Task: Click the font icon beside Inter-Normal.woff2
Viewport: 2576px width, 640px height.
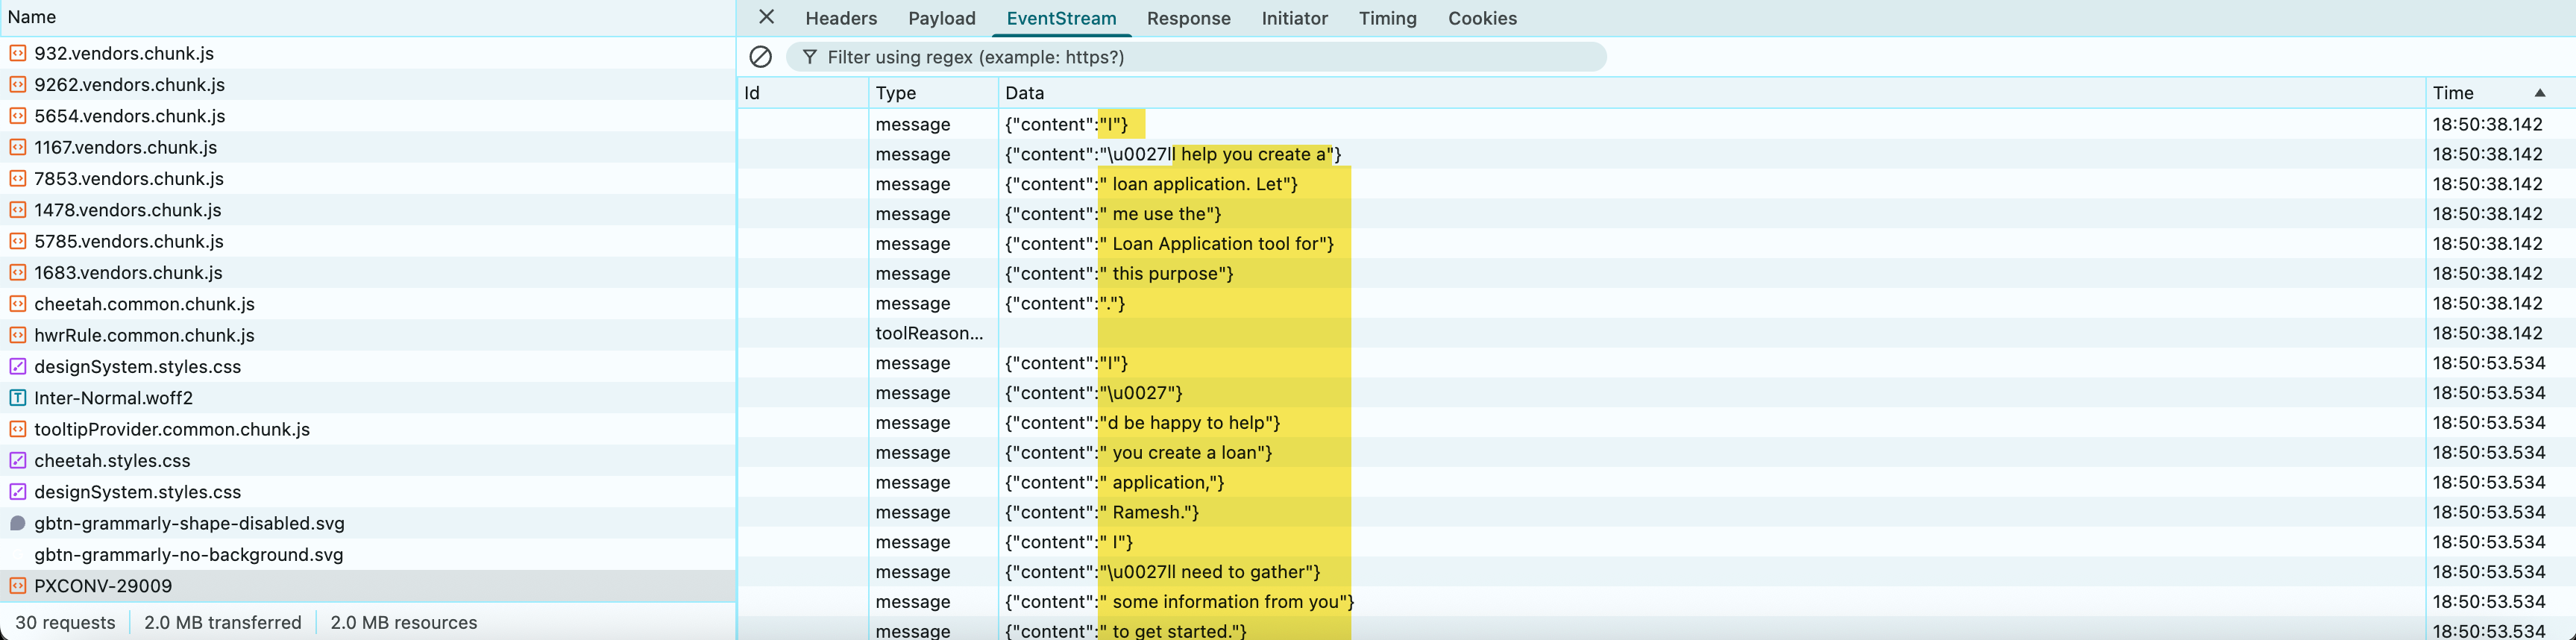Action: tap(17, 398)
